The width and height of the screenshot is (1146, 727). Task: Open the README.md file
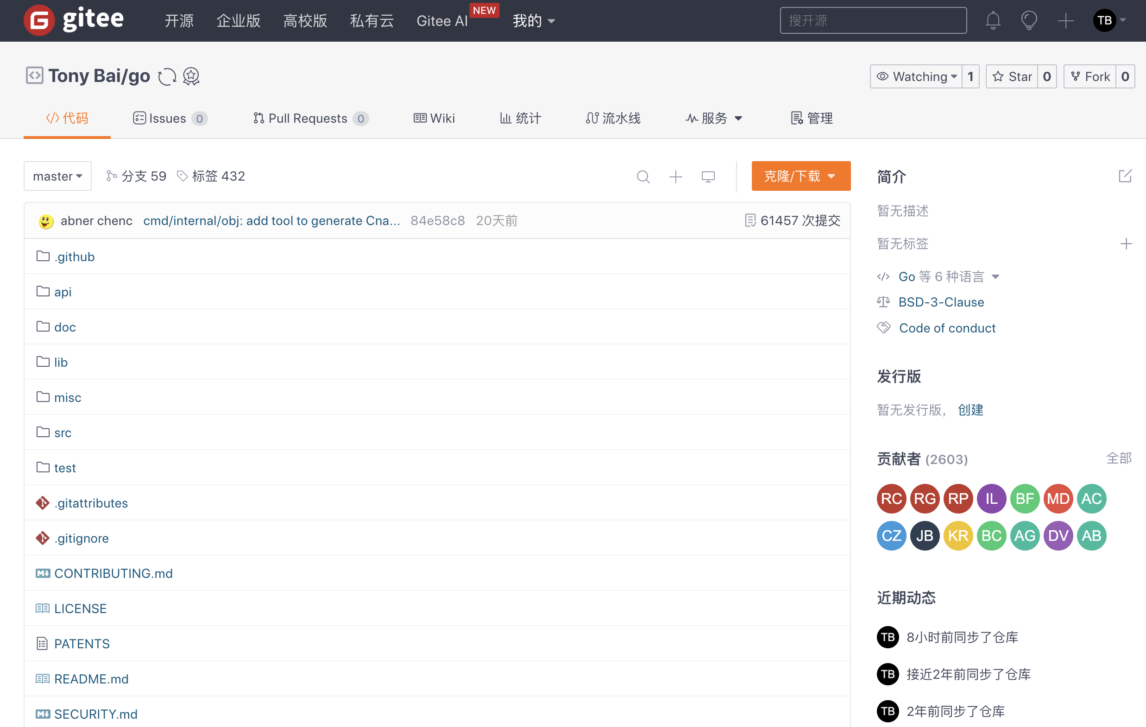click(91, 679)
